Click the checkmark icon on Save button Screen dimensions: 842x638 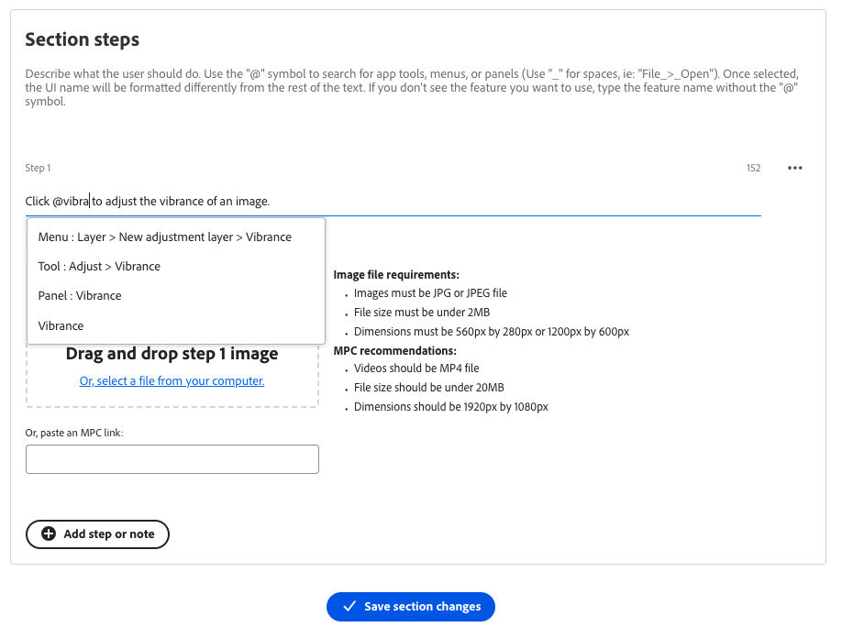(349, 607)
